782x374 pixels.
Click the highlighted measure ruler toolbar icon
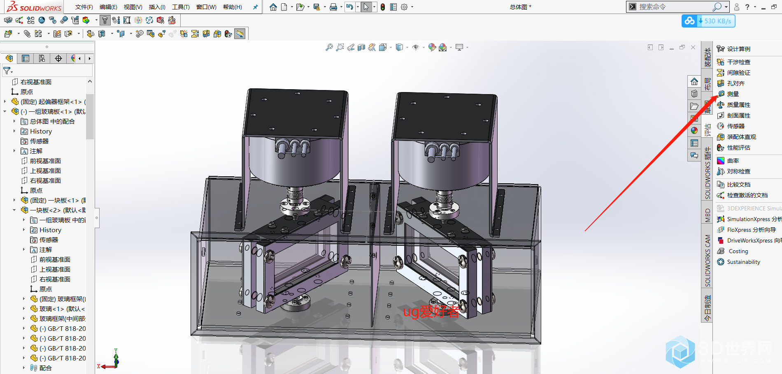point(240,34)
